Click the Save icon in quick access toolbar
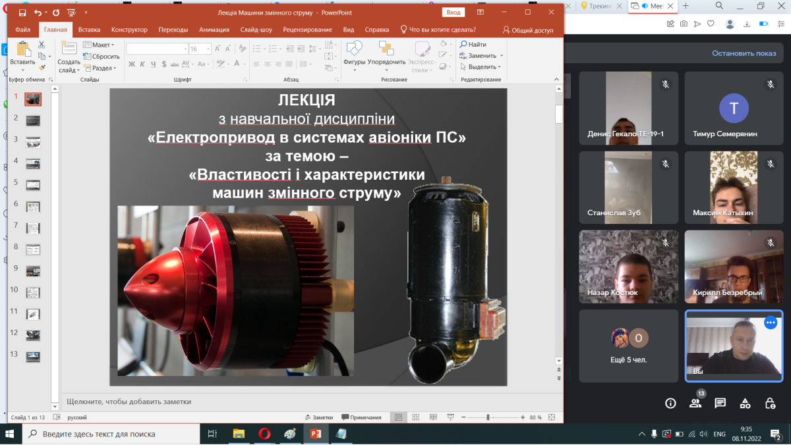 tap(22, 13)
